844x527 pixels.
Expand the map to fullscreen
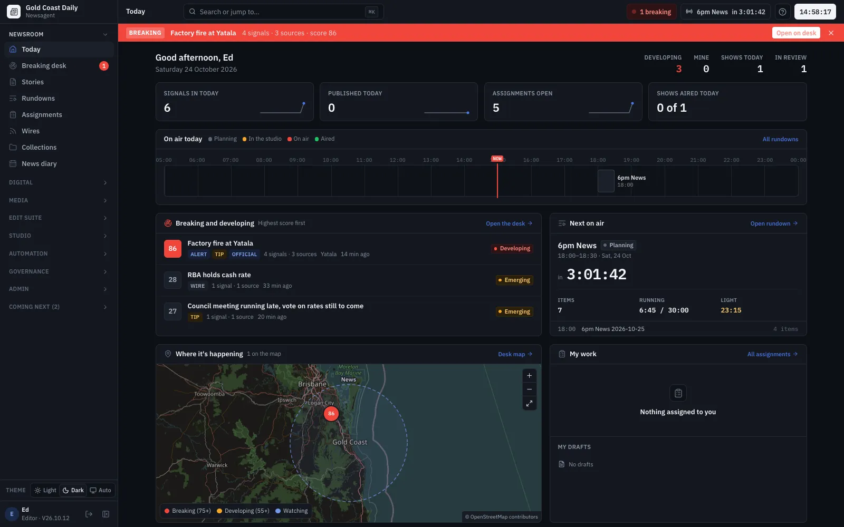[x=529, y=403]
